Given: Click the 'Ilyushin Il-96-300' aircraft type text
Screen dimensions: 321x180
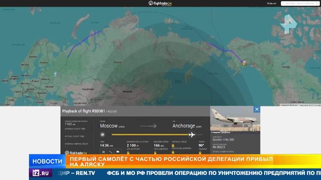Looking at the screenshot, I should (x=223, y=140).
